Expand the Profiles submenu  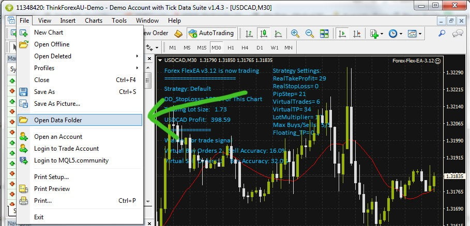[x=80, y=68]
